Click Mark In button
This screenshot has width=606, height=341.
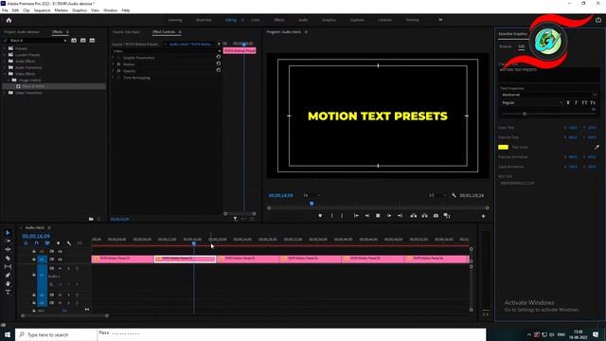tap(331, 216)
